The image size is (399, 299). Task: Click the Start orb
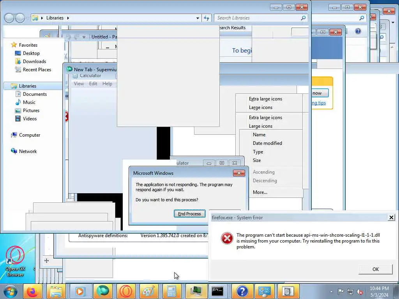tap(10, 291)
